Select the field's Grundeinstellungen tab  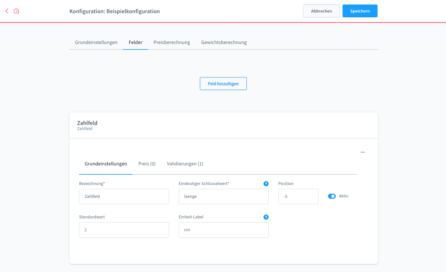tap(106, 164)
